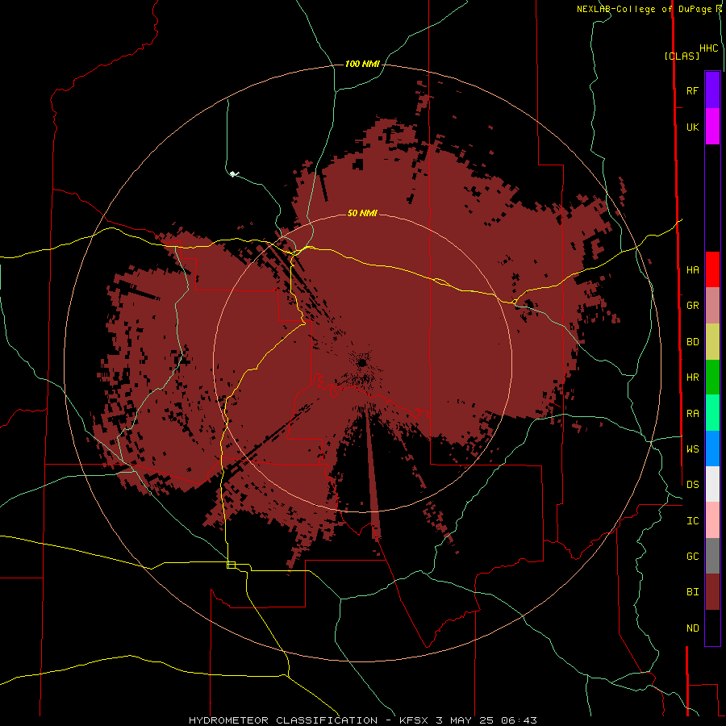This screenshot has width=726, height=726.
Task: Click the UK legend label
Action: [692, 127]
